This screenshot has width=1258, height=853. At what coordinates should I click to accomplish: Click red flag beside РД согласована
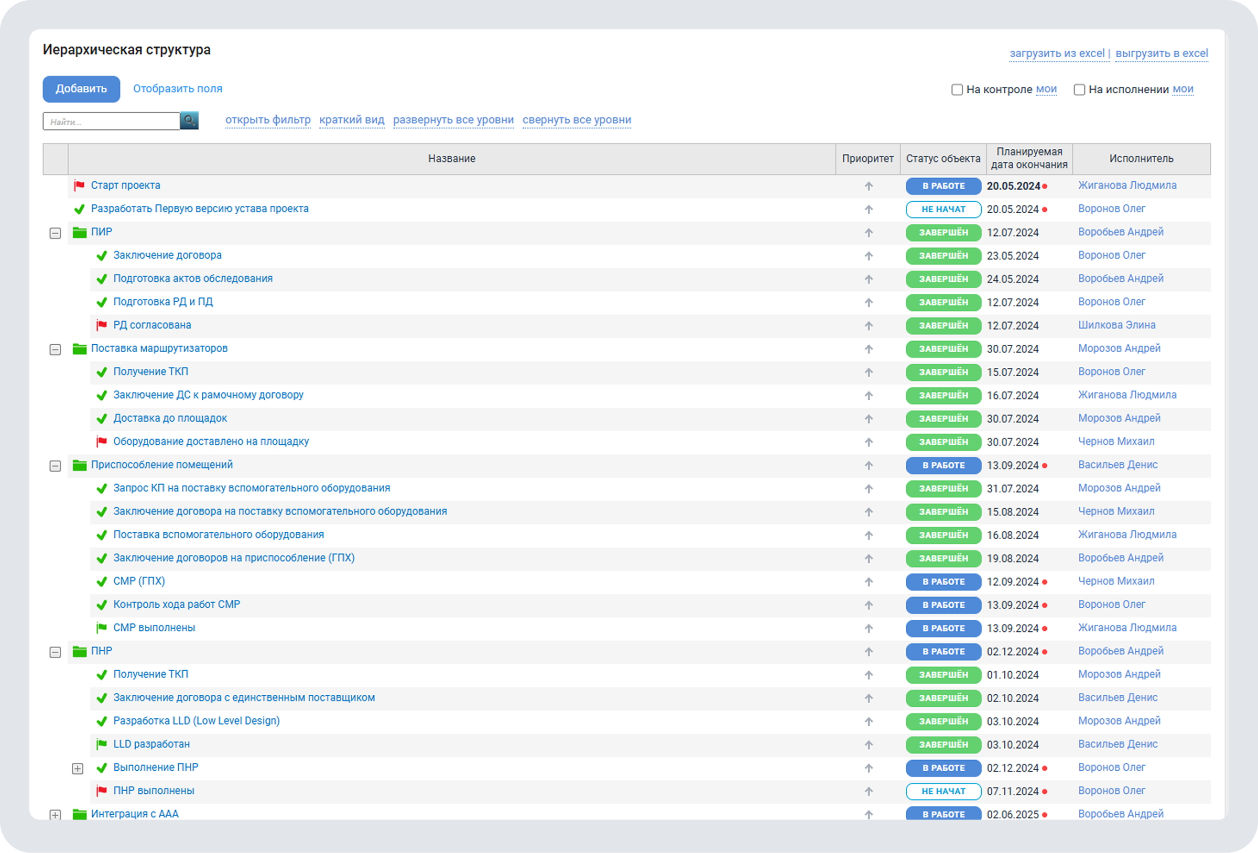click(102, 325)
